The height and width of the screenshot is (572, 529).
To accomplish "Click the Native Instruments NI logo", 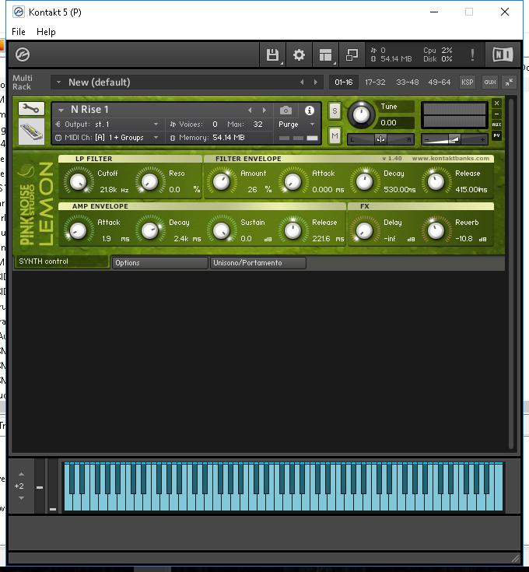I will tap(502, 54).
